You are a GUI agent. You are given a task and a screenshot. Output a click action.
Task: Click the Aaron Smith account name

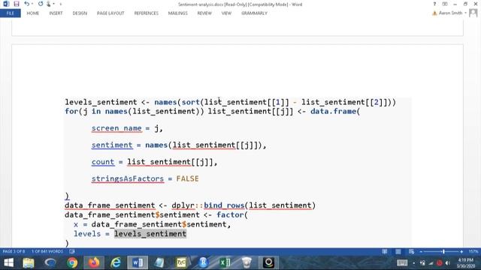tap(450, 13)
